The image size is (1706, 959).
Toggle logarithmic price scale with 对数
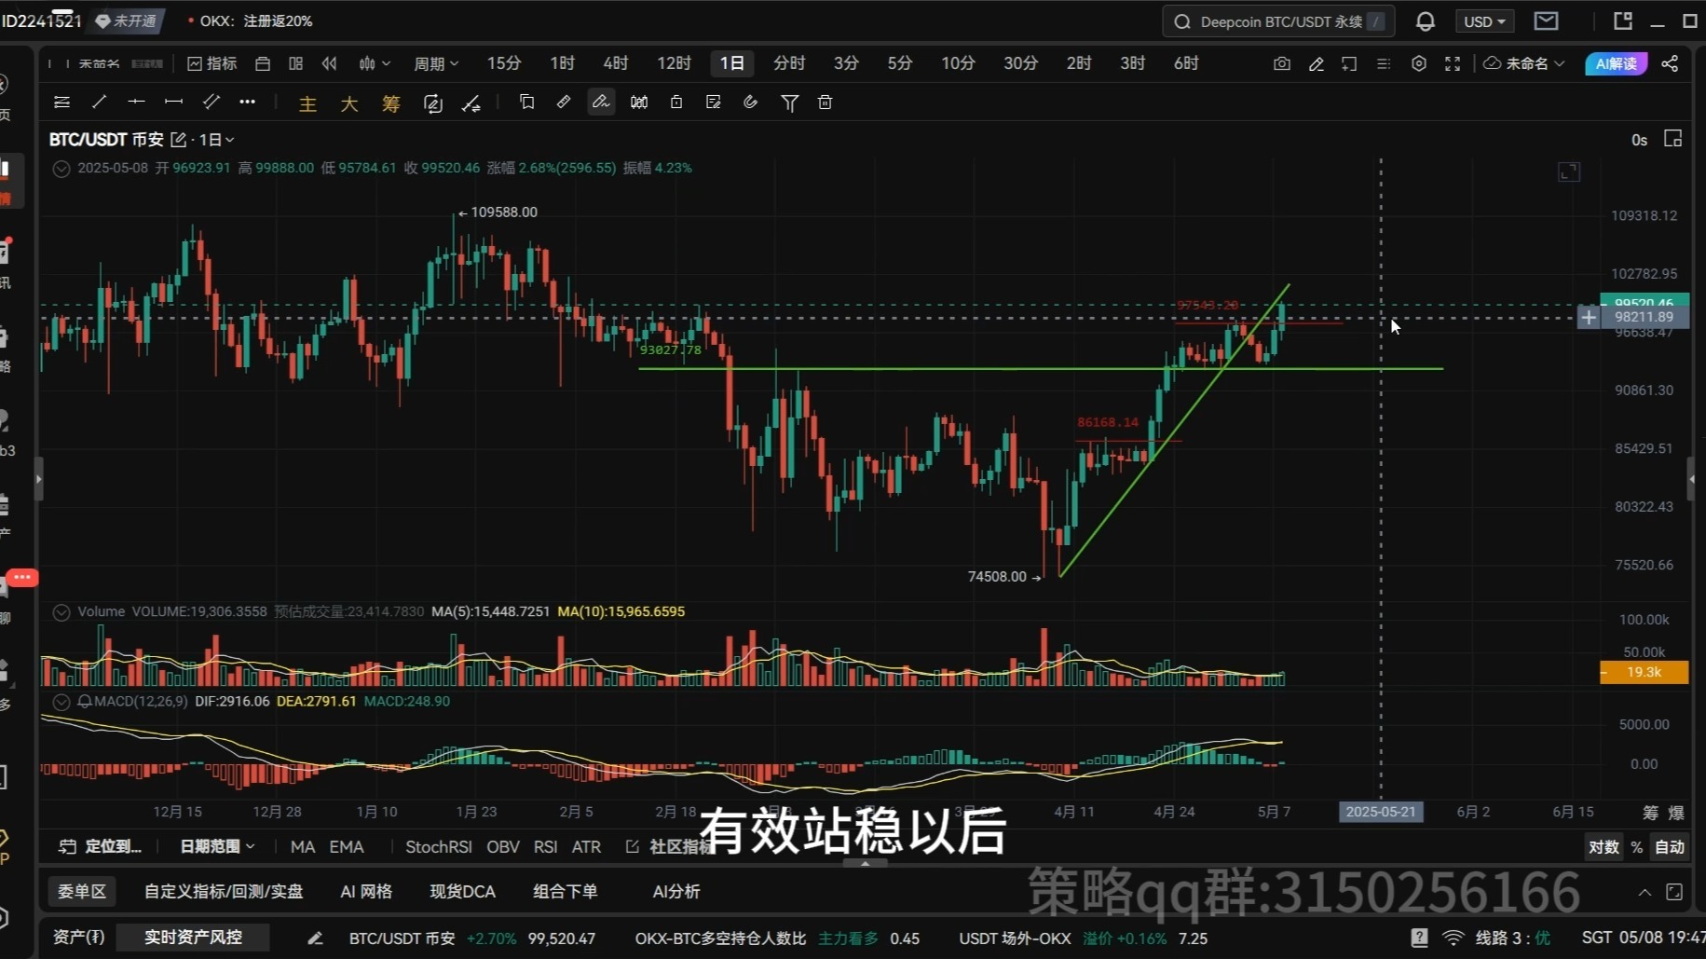(1604, 846)
